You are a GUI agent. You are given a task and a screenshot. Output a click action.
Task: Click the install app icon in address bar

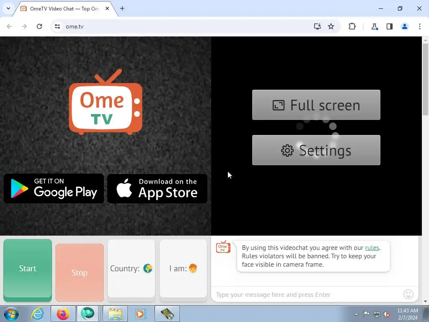318,26
